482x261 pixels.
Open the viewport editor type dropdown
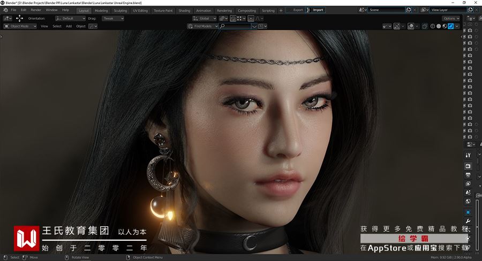tap(7, 18)
